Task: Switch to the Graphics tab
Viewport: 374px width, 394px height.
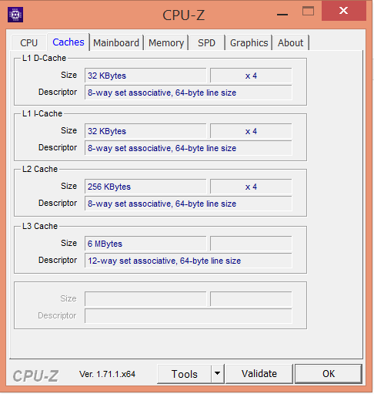Action: (249, 42)
